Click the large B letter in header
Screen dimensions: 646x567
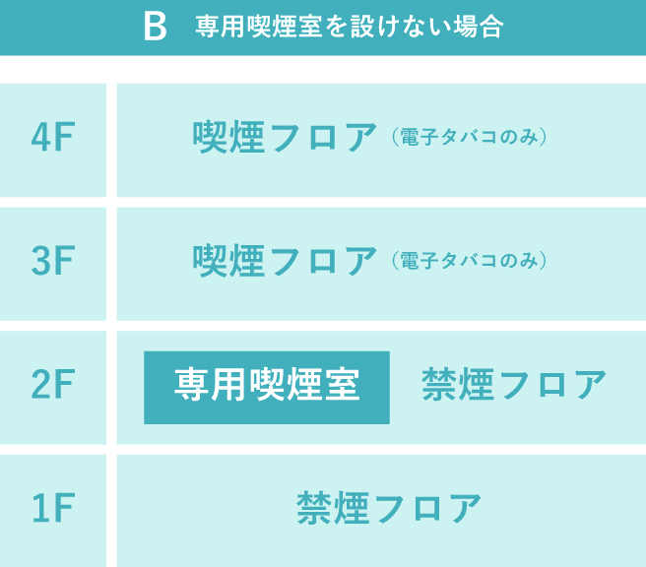156,27
